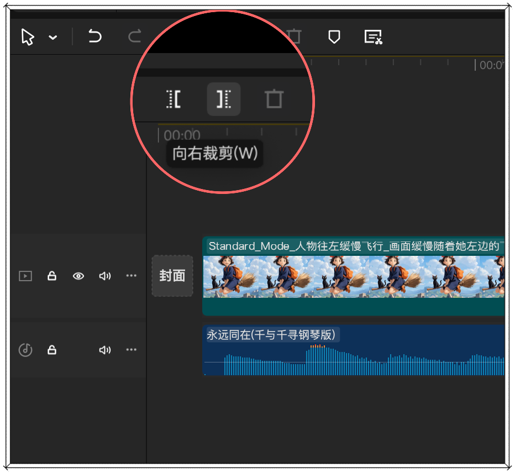The width and height of the screenshot is (515, 473).
Task: Undo the last edit
Action: pos(95,36)
